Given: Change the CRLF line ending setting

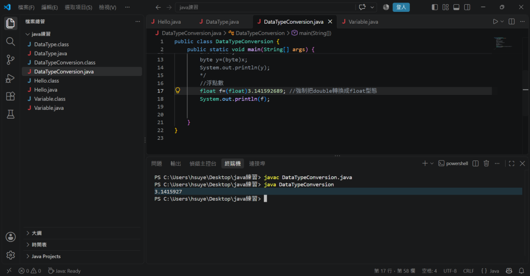Looking at the screenshot, I should pyautogui.click(x=468, y=271).
